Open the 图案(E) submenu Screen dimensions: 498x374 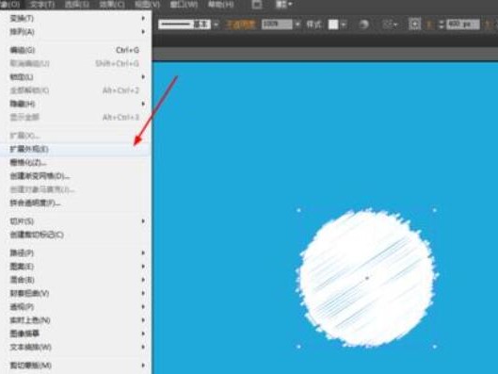[x=75, y=267]
